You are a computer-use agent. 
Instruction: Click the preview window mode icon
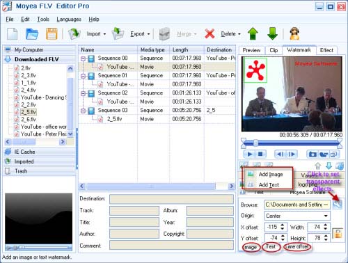point(334,154)
